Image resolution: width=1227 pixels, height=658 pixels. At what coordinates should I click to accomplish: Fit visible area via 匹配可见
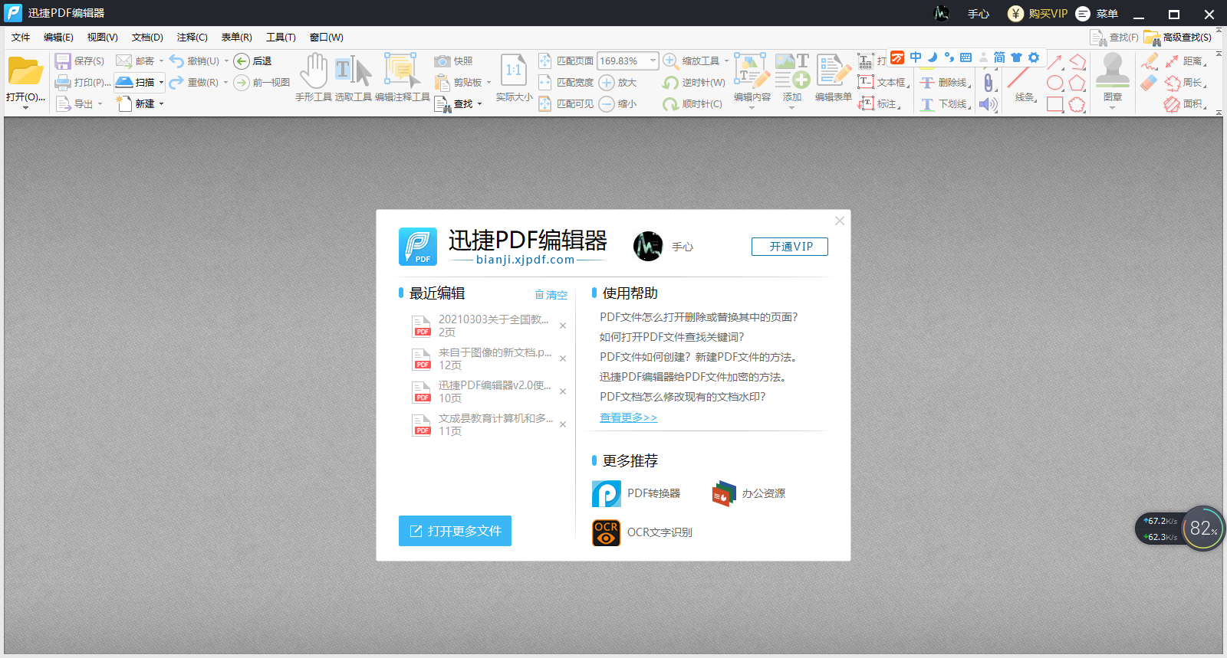[566, 104]
